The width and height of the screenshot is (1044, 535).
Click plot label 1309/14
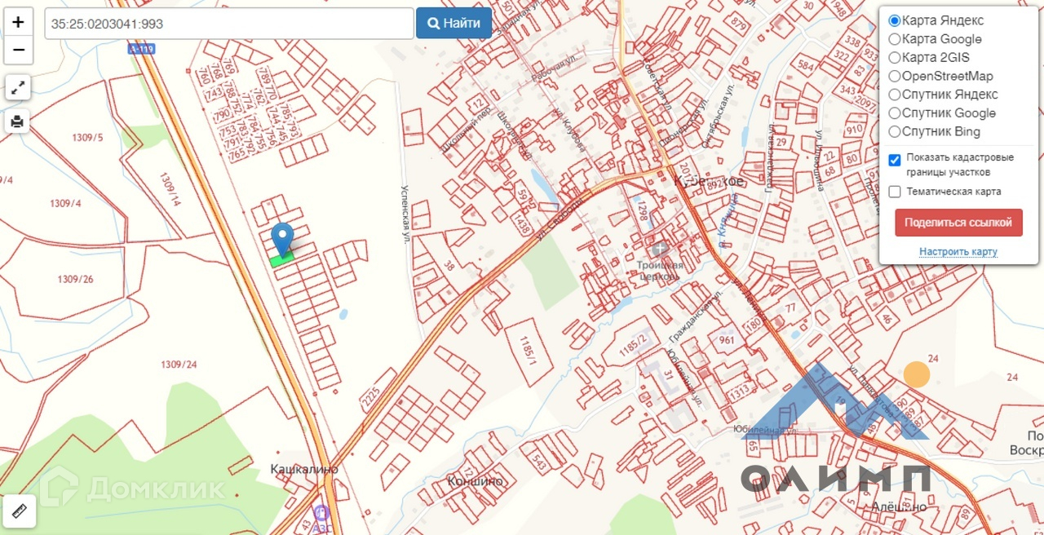pos(170,188)
